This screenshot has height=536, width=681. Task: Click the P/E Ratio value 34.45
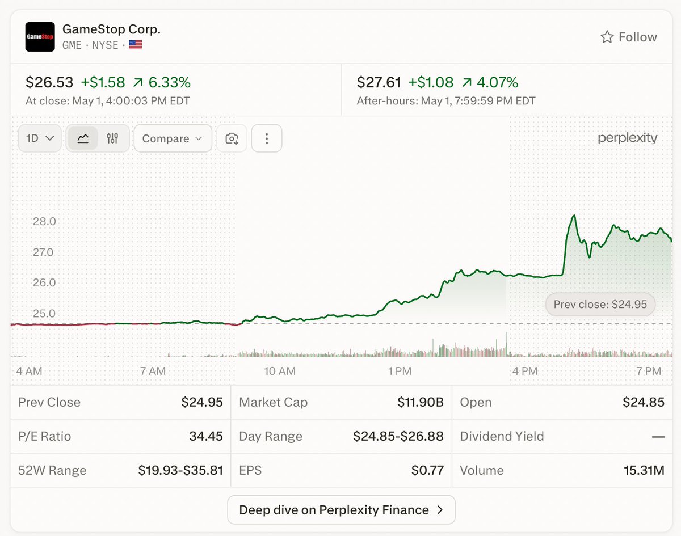(206, 436)
